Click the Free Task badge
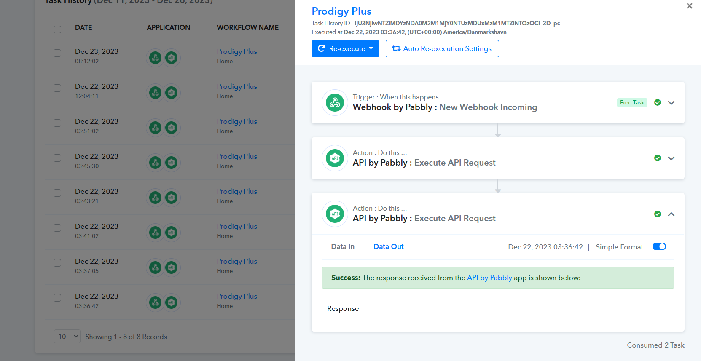701x361 pixels. point(632,102)
